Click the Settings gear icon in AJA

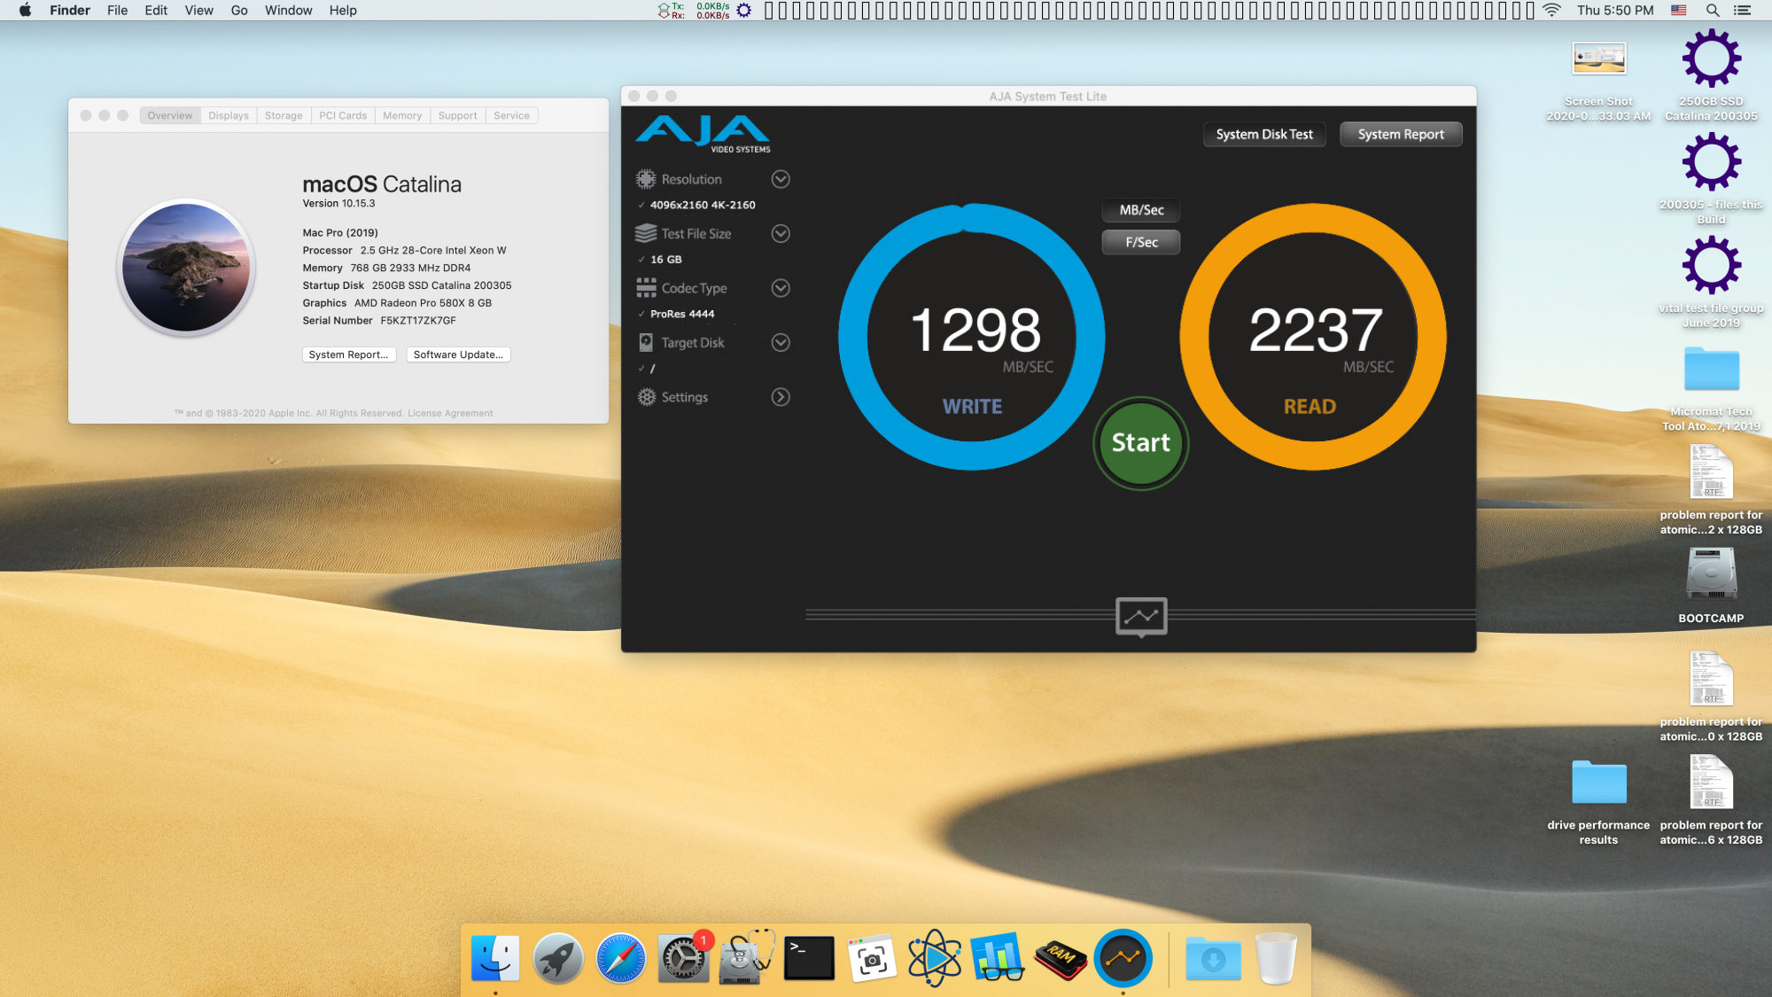(x=646, y=397)
